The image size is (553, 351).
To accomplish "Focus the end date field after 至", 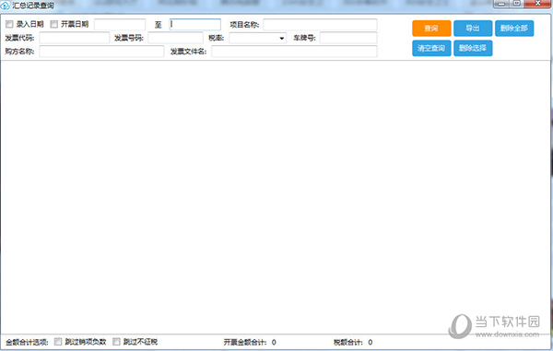I will (x=195, y=24).
